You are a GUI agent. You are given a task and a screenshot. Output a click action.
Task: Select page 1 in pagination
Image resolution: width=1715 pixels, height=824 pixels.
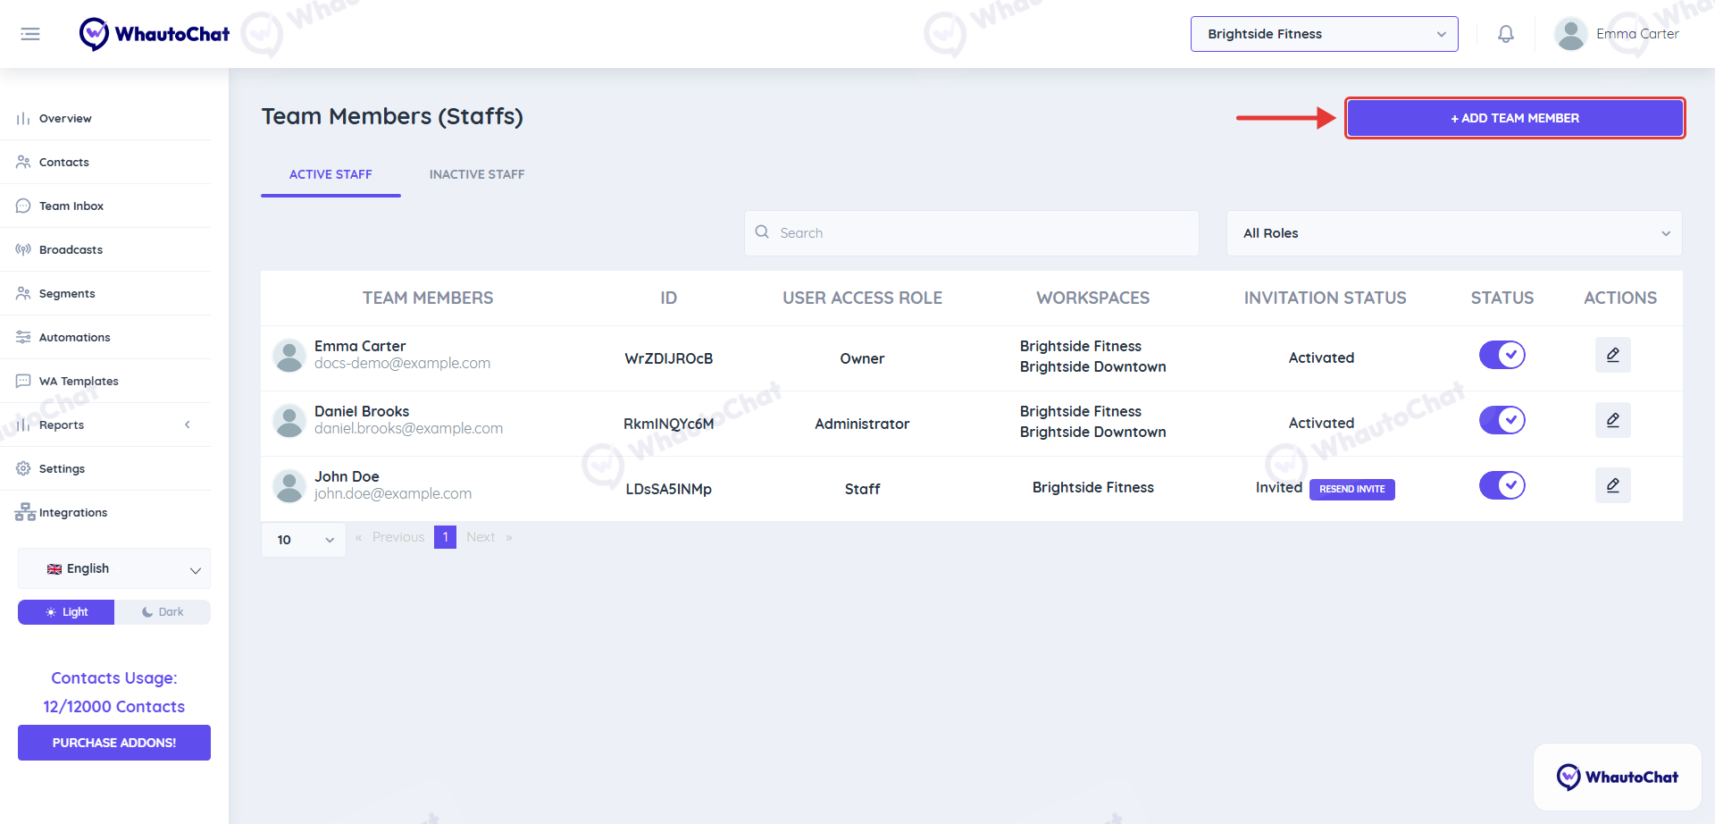click(x=445, y=537)
